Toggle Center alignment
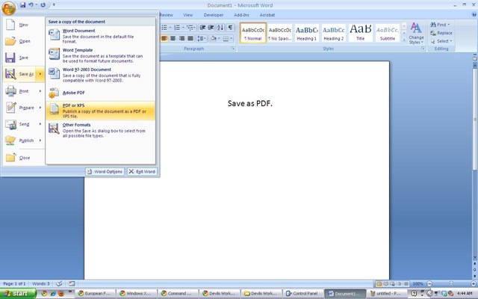The image size is (478, 299). coord(173,38)
